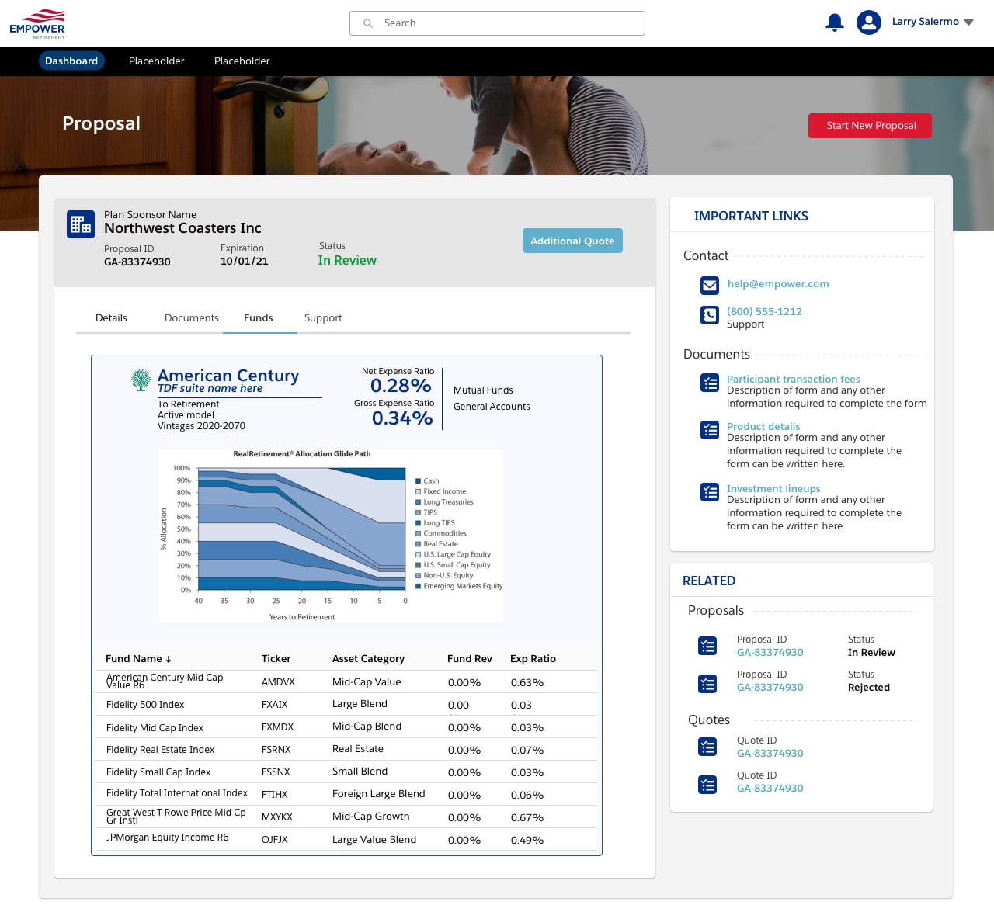Click the Fund Rev column header
Image resolution: width=994 pixels, height=919 pixels.
coord(470,658)
